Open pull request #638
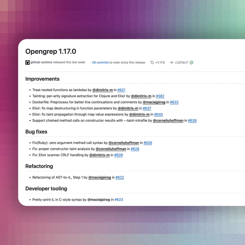This screenshot has height=245, width=245. click(x=192, y=120)
